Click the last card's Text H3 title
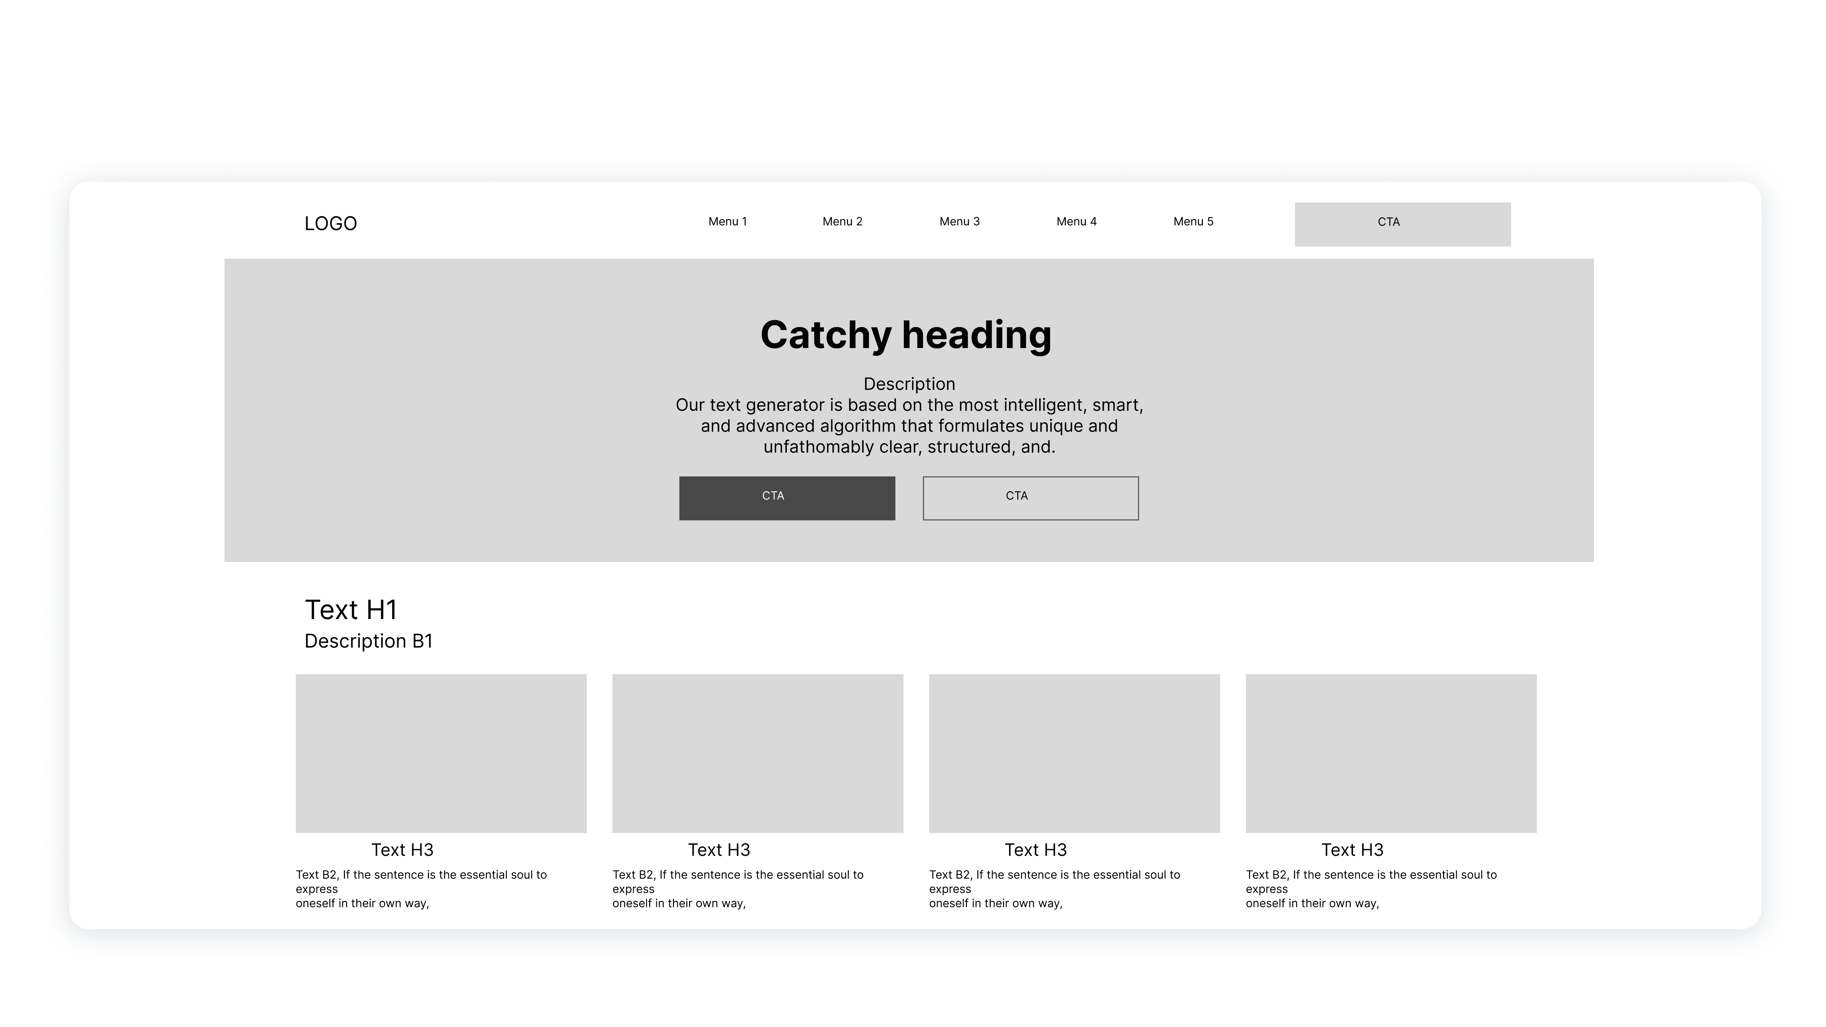The image size is (1826, 1027). pyautogui.click(x=1352, y=850)
